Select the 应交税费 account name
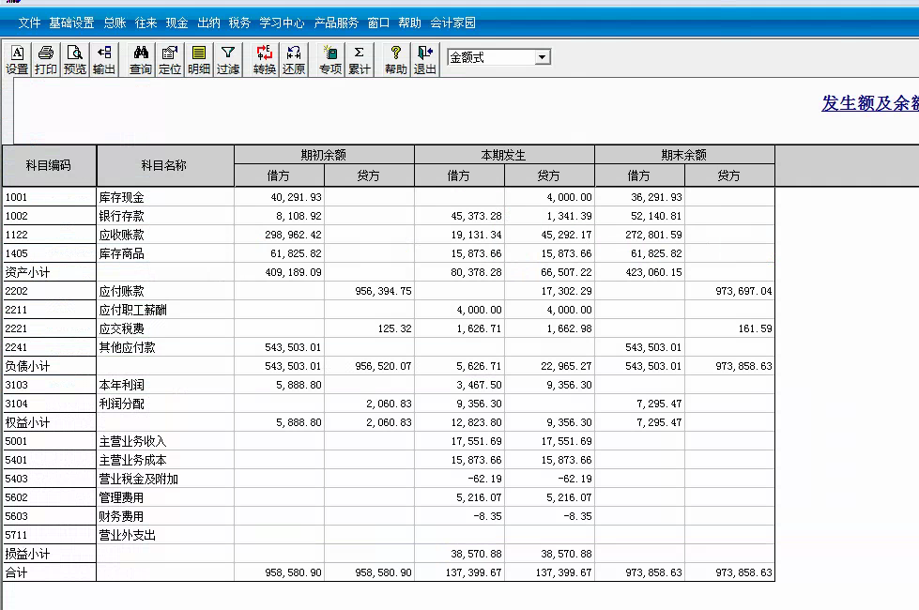The height and width of the screenshot is (610, 919). [122, 328]
